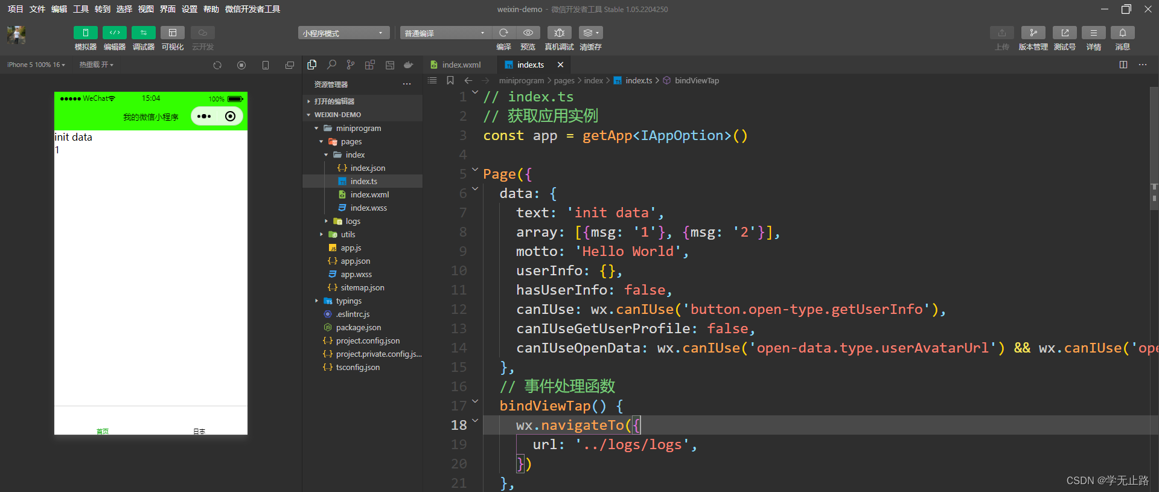Click the bookmark icon in breadcrumb bar
This screenshot has width=1159, height=492.
coord(450,80)
